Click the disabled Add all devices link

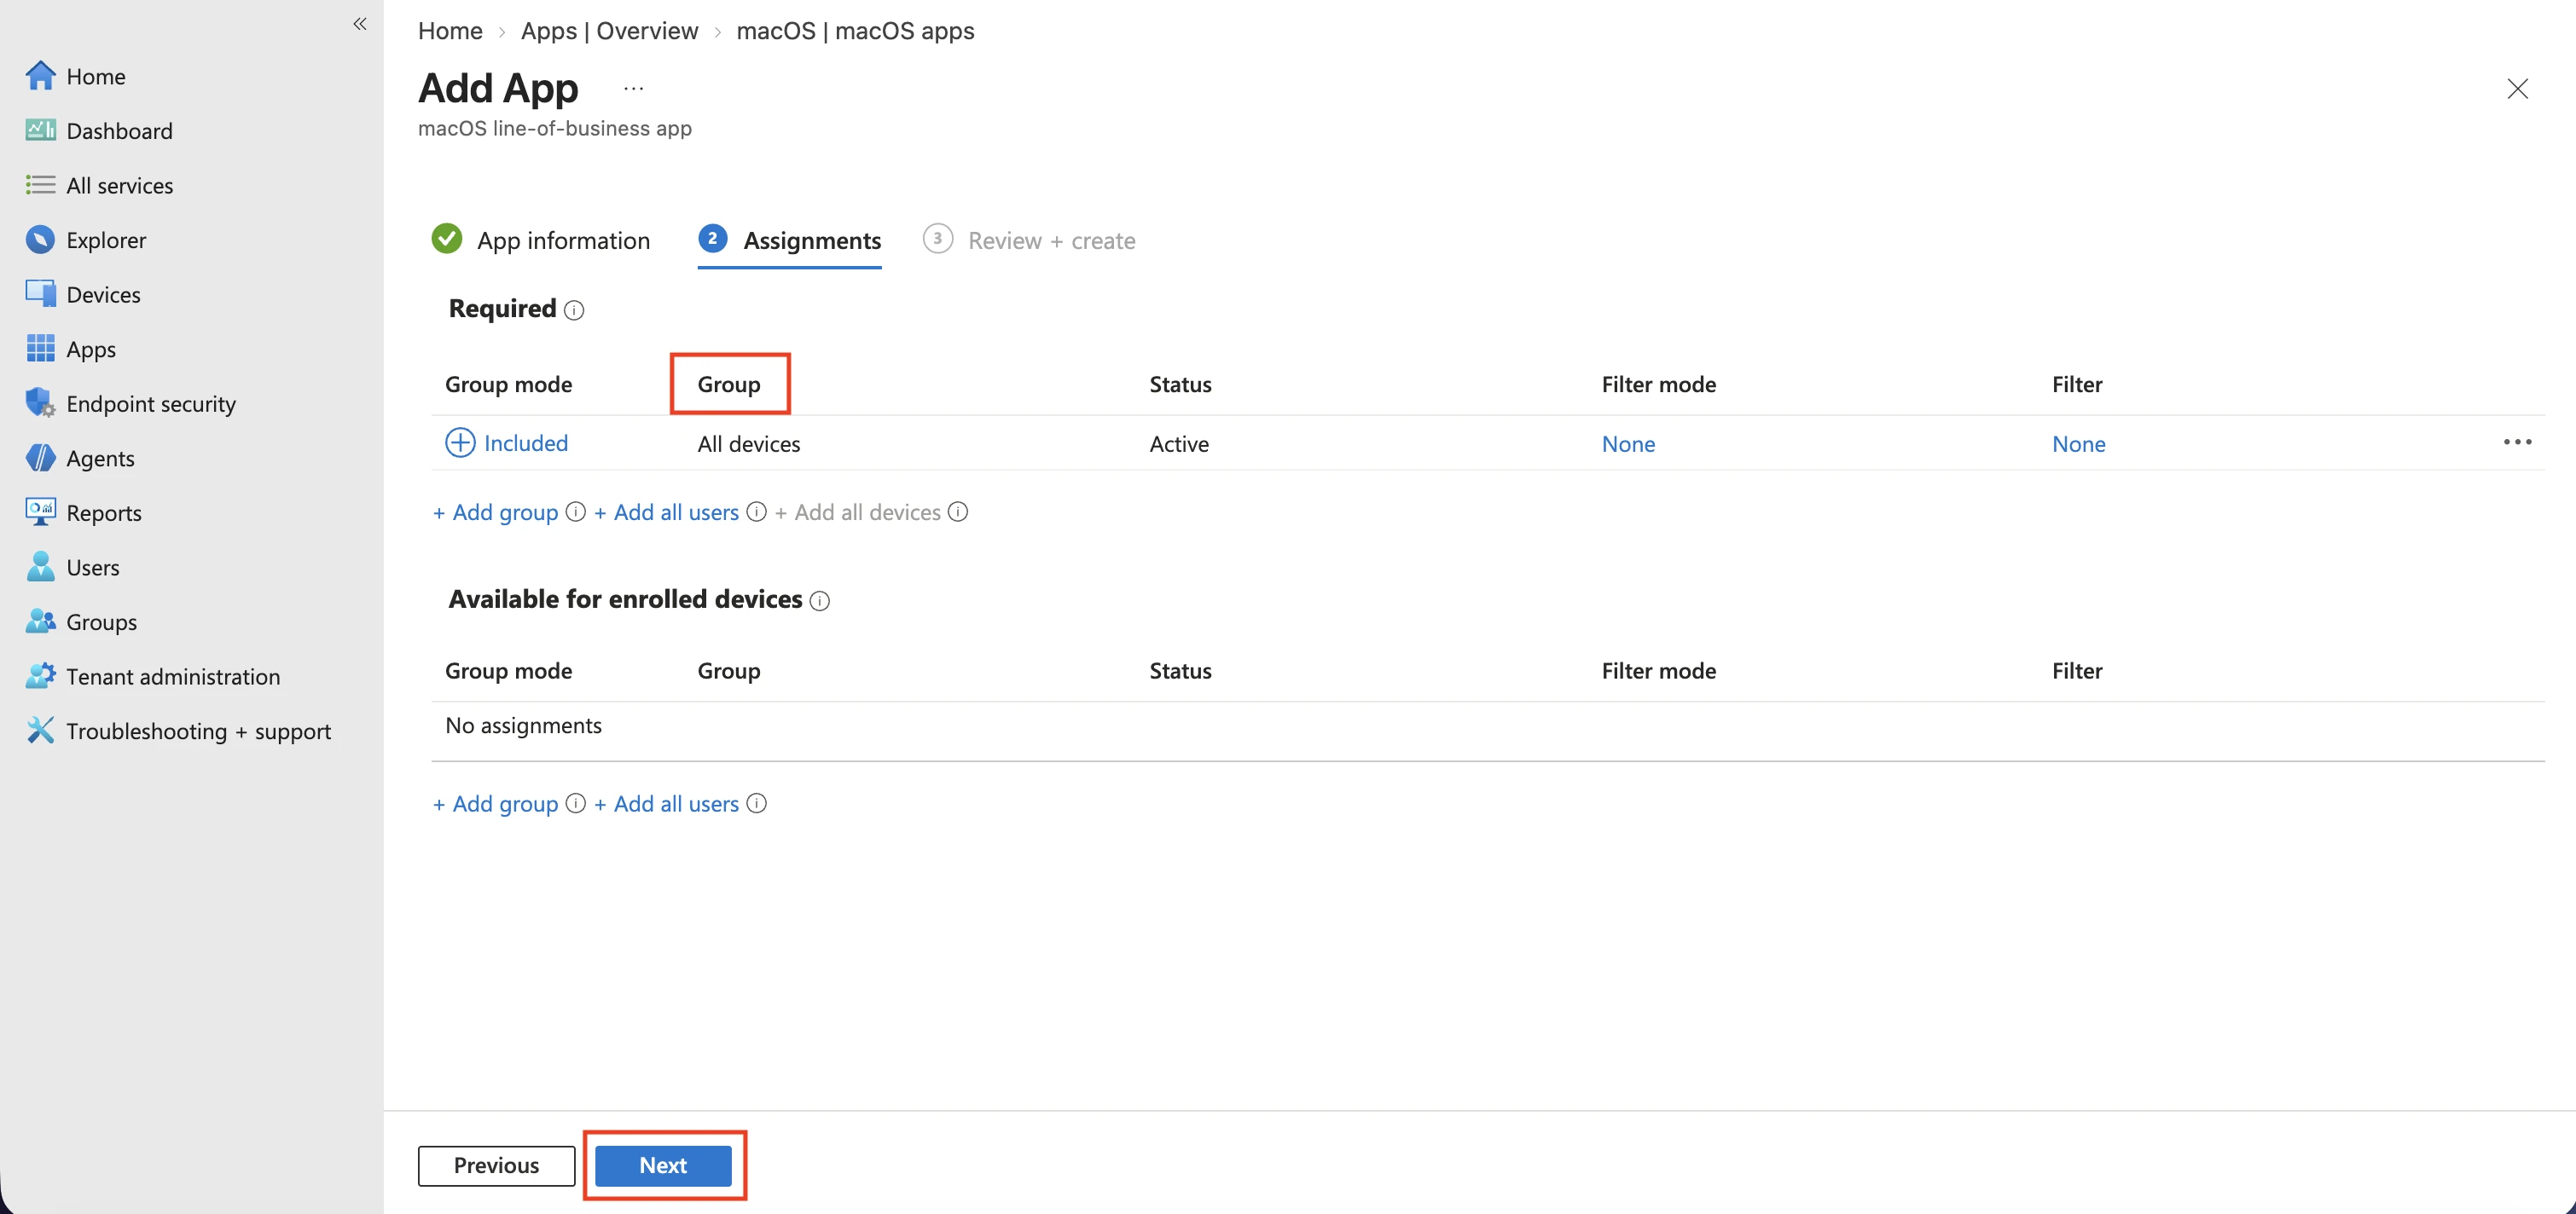(x=858, y=512)
